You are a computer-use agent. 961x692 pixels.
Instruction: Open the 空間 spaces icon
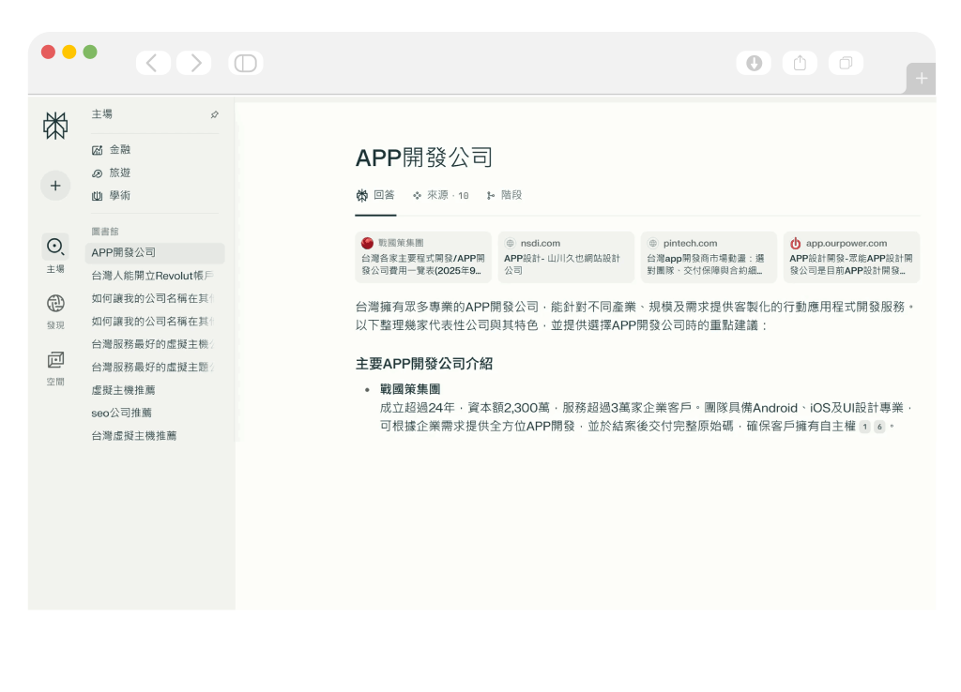point(55,359)
